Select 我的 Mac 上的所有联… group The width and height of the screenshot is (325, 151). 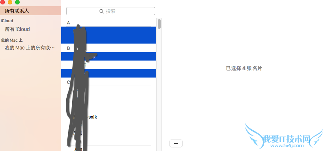(30, 48)
